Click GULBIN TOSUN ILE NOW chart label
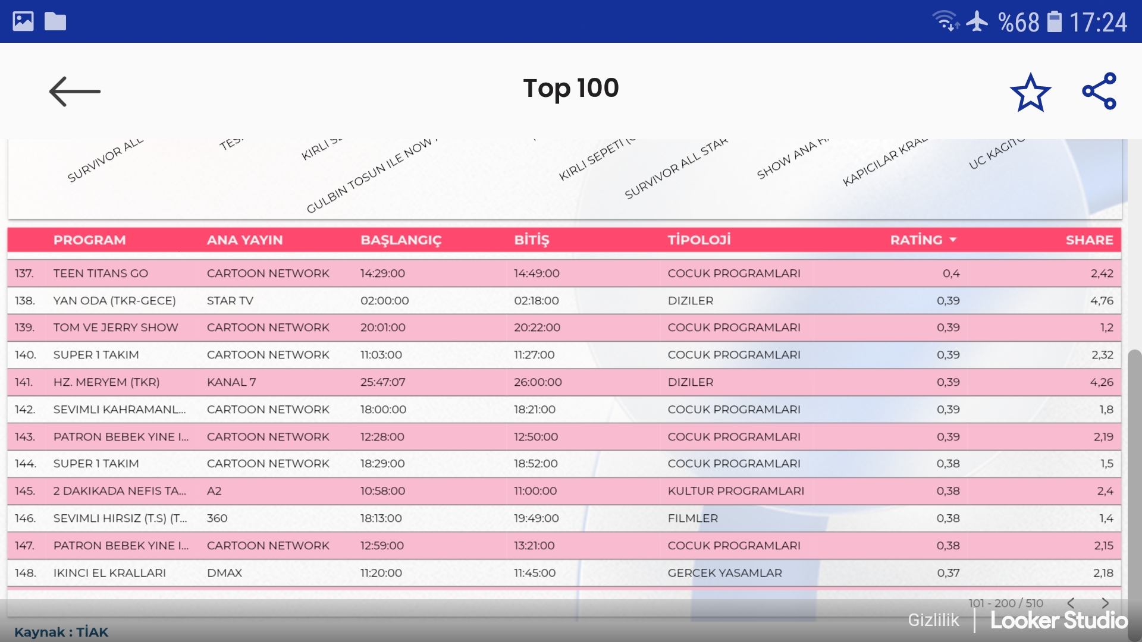 pos(372,176)
